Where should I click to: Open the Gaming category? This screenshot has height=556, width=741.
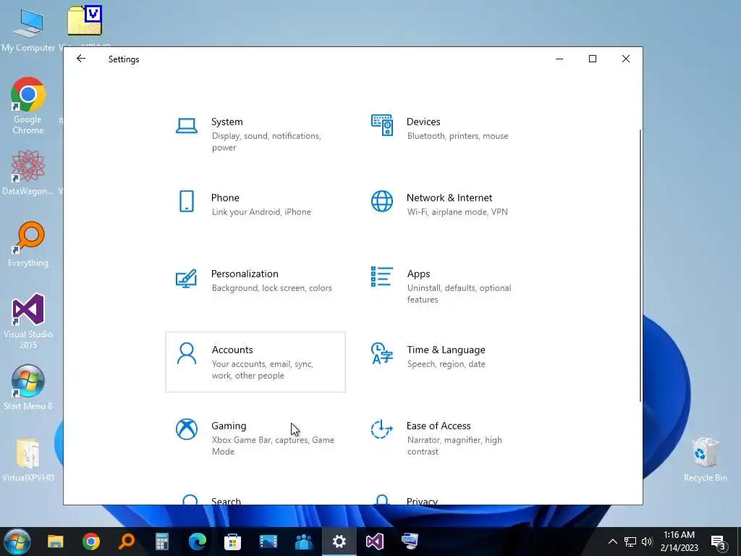click(x=255, y=438)
